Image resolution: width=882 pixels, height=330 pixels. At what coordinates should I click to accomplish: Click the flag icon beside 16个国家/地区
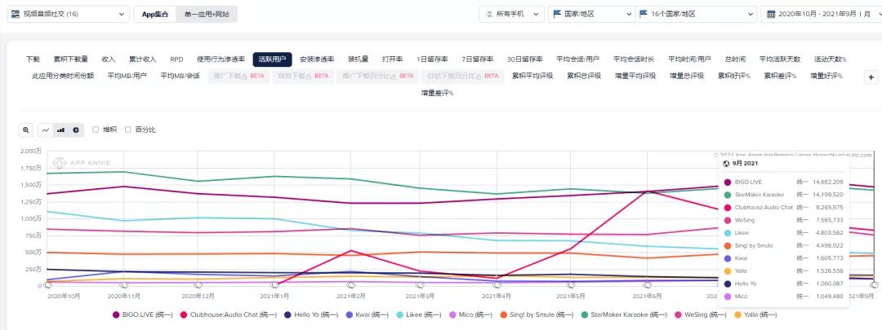644,14
